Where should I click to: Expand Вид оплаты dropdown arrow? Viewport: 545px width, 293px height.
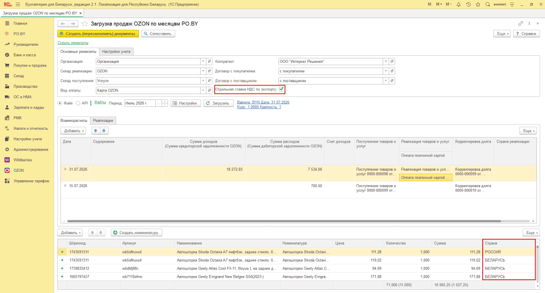(203, 90)
